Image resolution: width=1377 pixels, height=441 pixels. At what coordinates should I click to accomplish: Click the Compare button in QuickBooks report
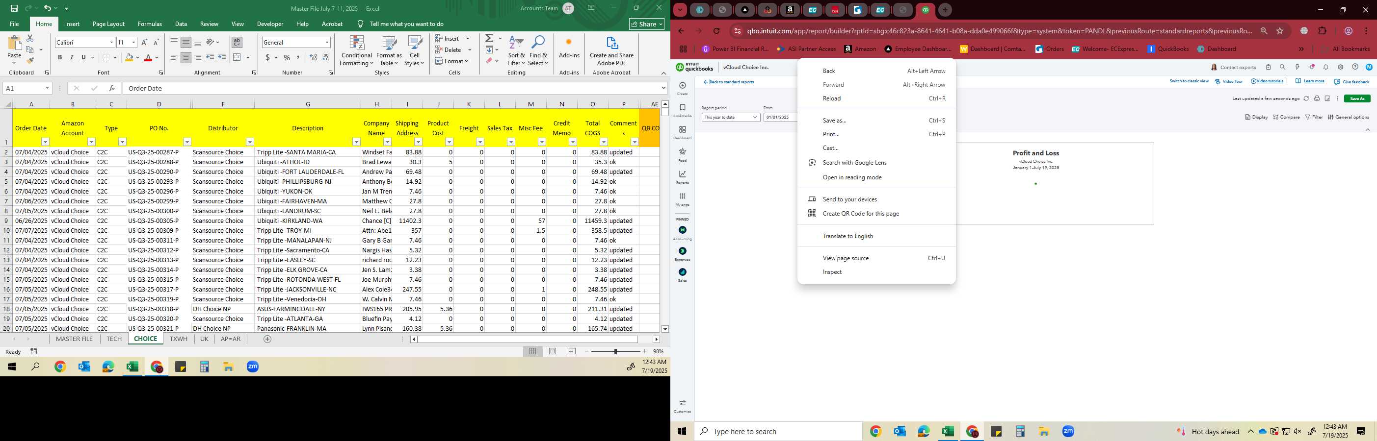point(1286,117)
